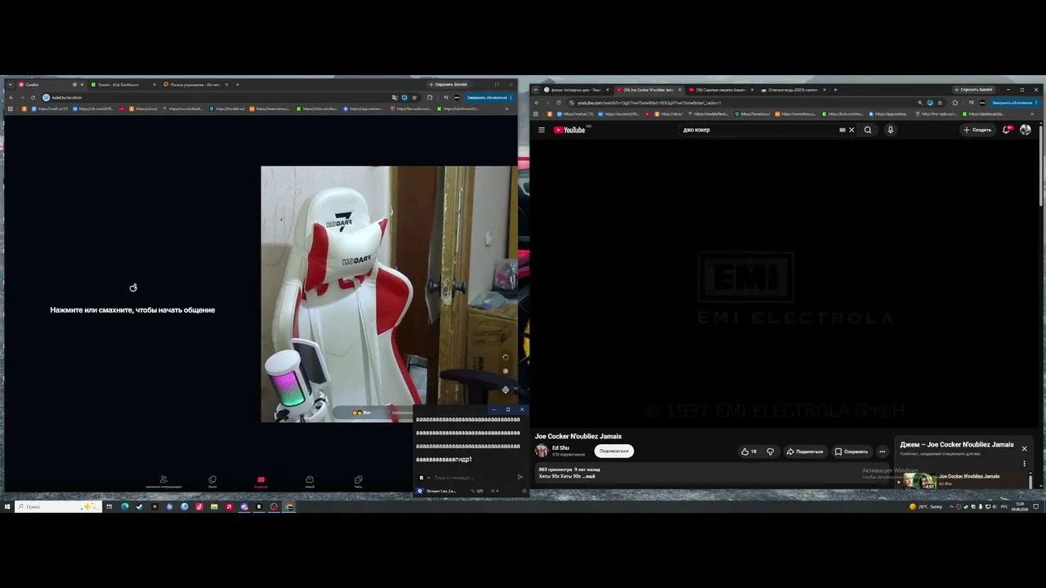Image resolution: width=1046 pixels, height=588 pixels.
Task: Clear the YouTube search query with the X
Action: tap(852, 130)
